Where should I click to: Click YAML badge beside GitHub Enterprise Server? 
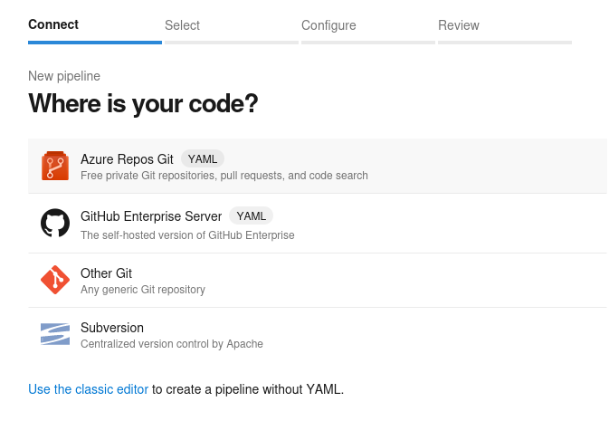[251, 215]
